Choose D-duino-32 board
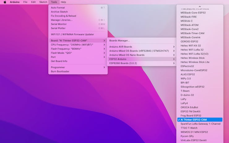 tap(200, 95)
